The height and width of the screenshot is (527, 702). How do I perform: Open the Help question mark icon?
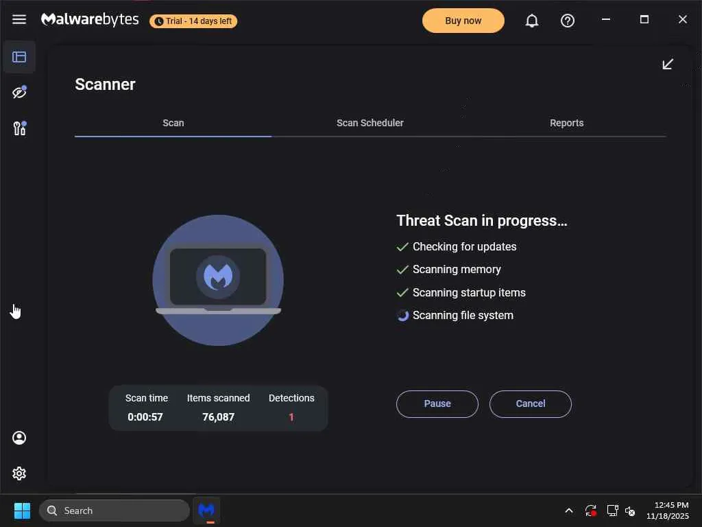pyautogui.click(x=568, y=21)
